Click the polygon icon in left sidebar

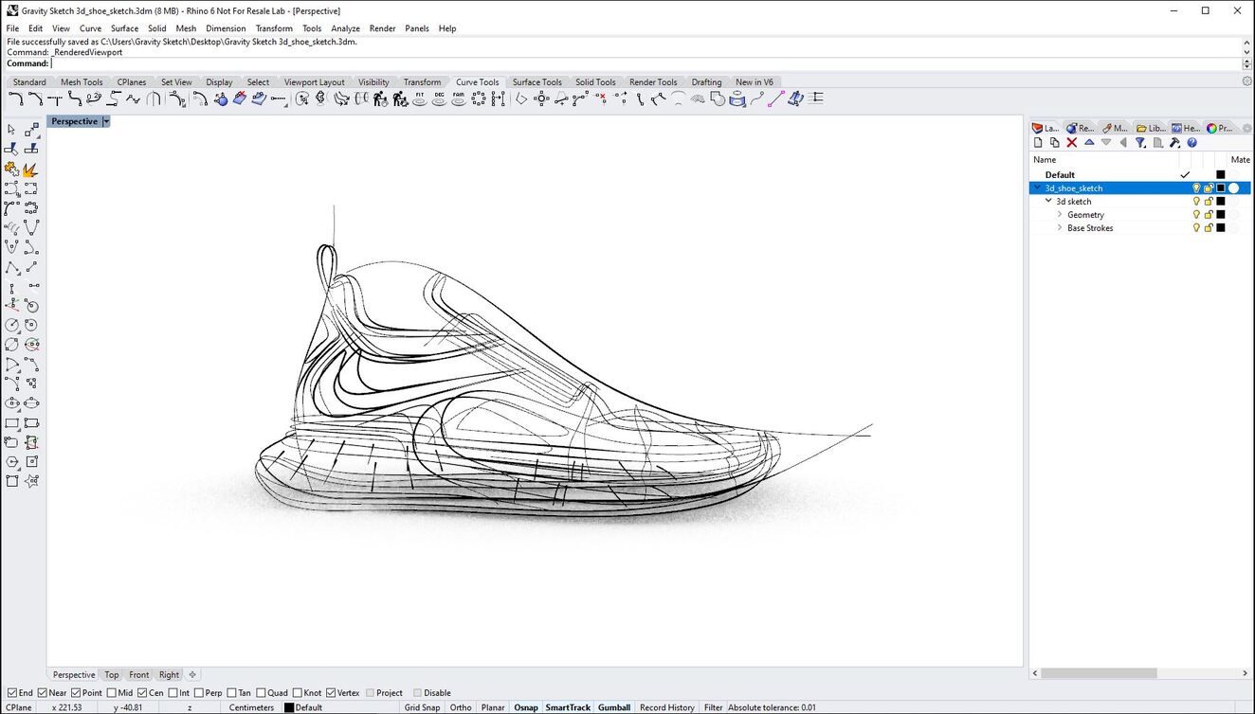[11, 462]
